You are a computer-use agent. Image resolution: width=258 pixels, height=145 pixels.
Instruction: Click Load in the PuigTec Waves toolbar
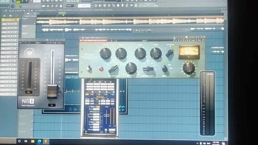coord(193,40)
